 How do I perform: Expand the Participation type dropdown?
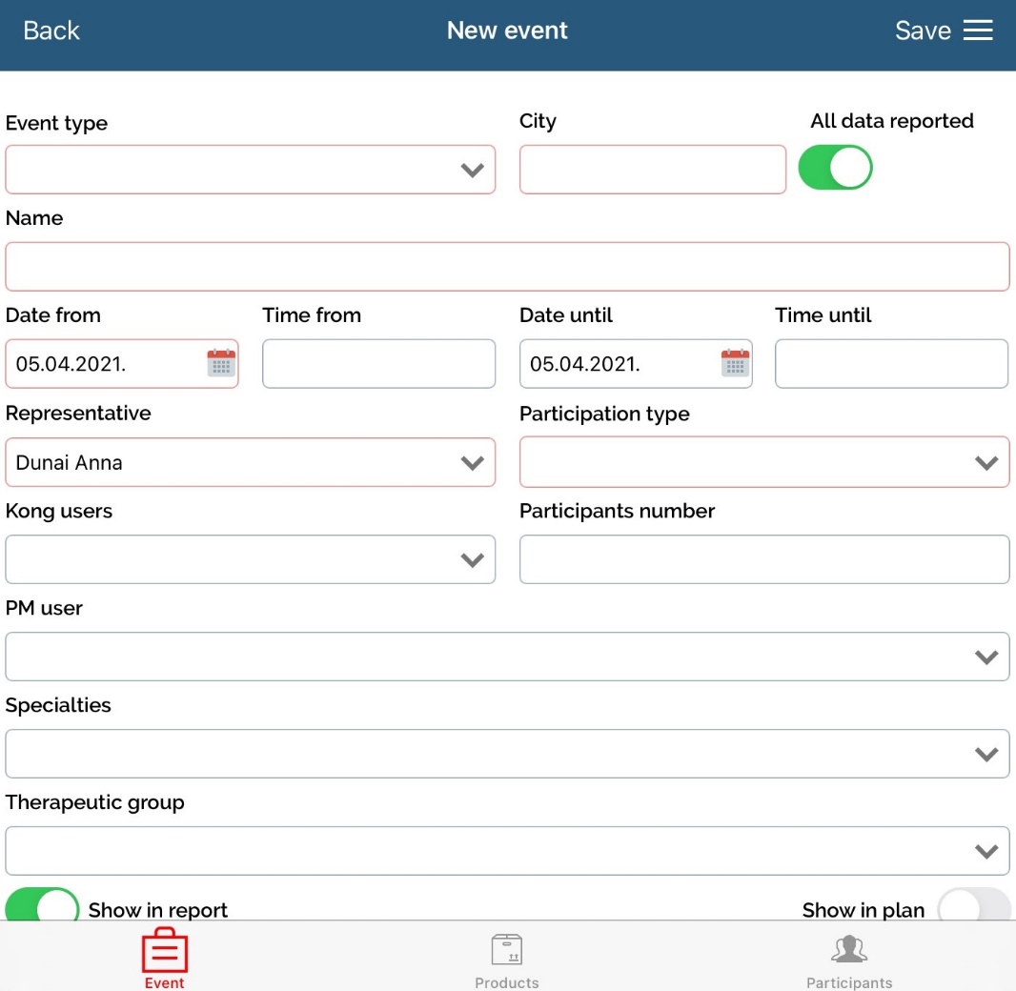coord(763,463)
